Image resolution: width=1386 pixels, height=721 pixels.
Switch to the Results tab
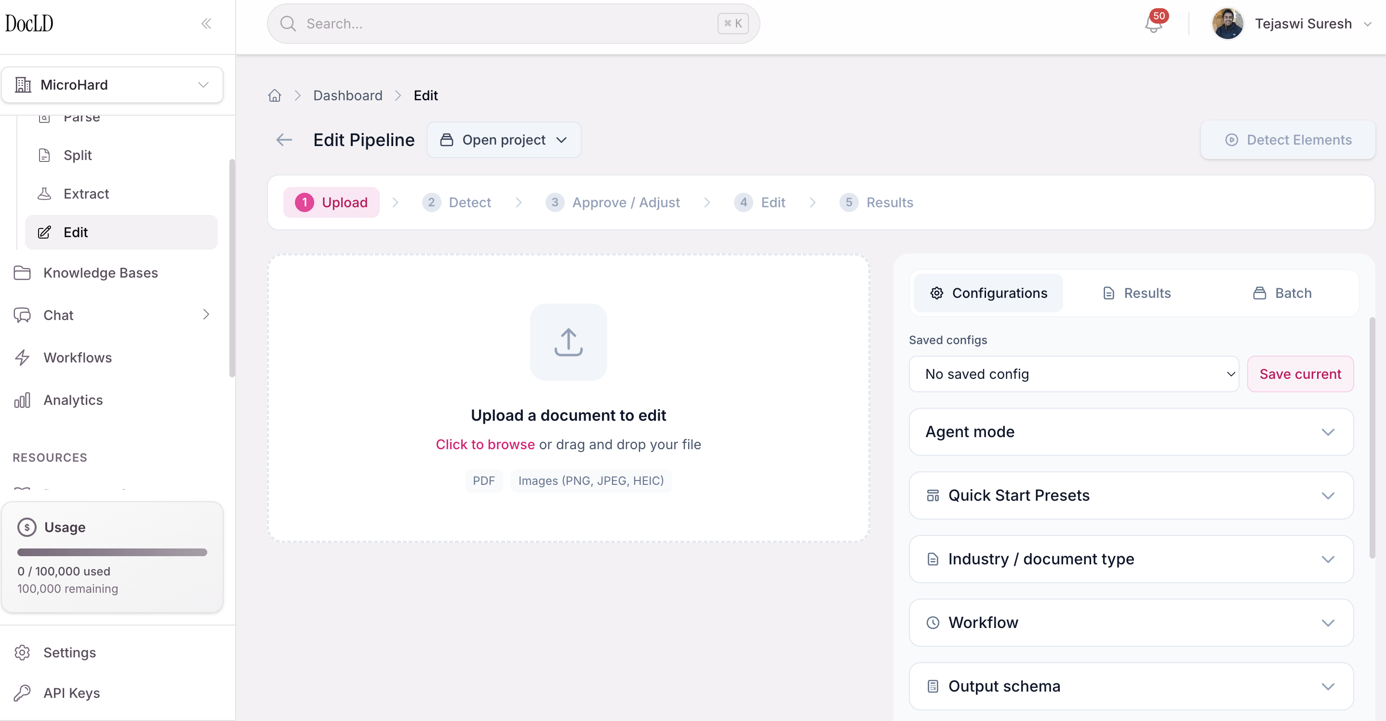coord(1137,293)
